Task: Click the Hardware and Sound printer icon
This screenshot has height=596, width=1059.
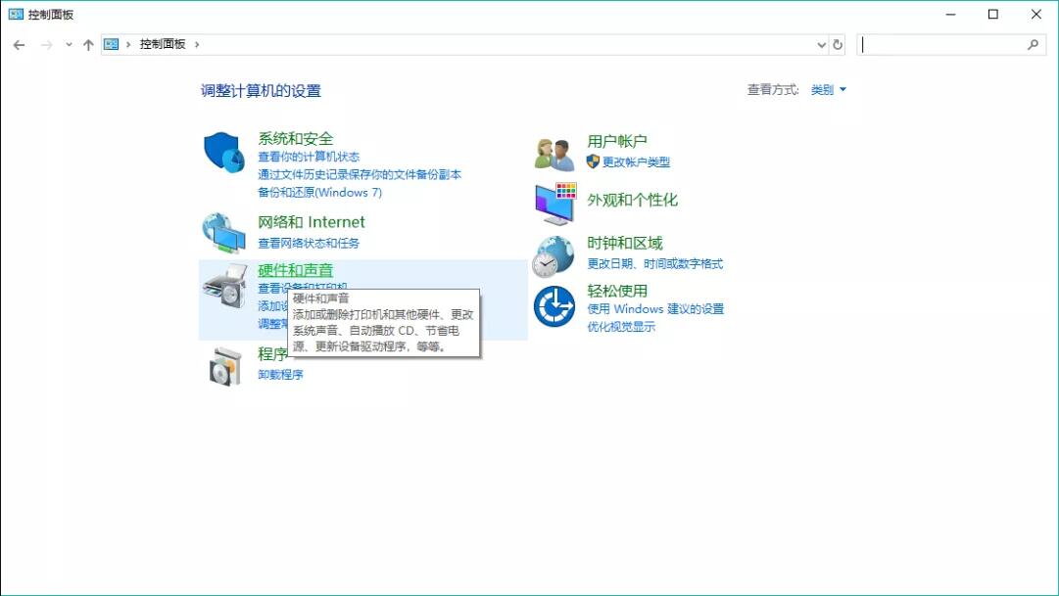Action: [223, 286]
